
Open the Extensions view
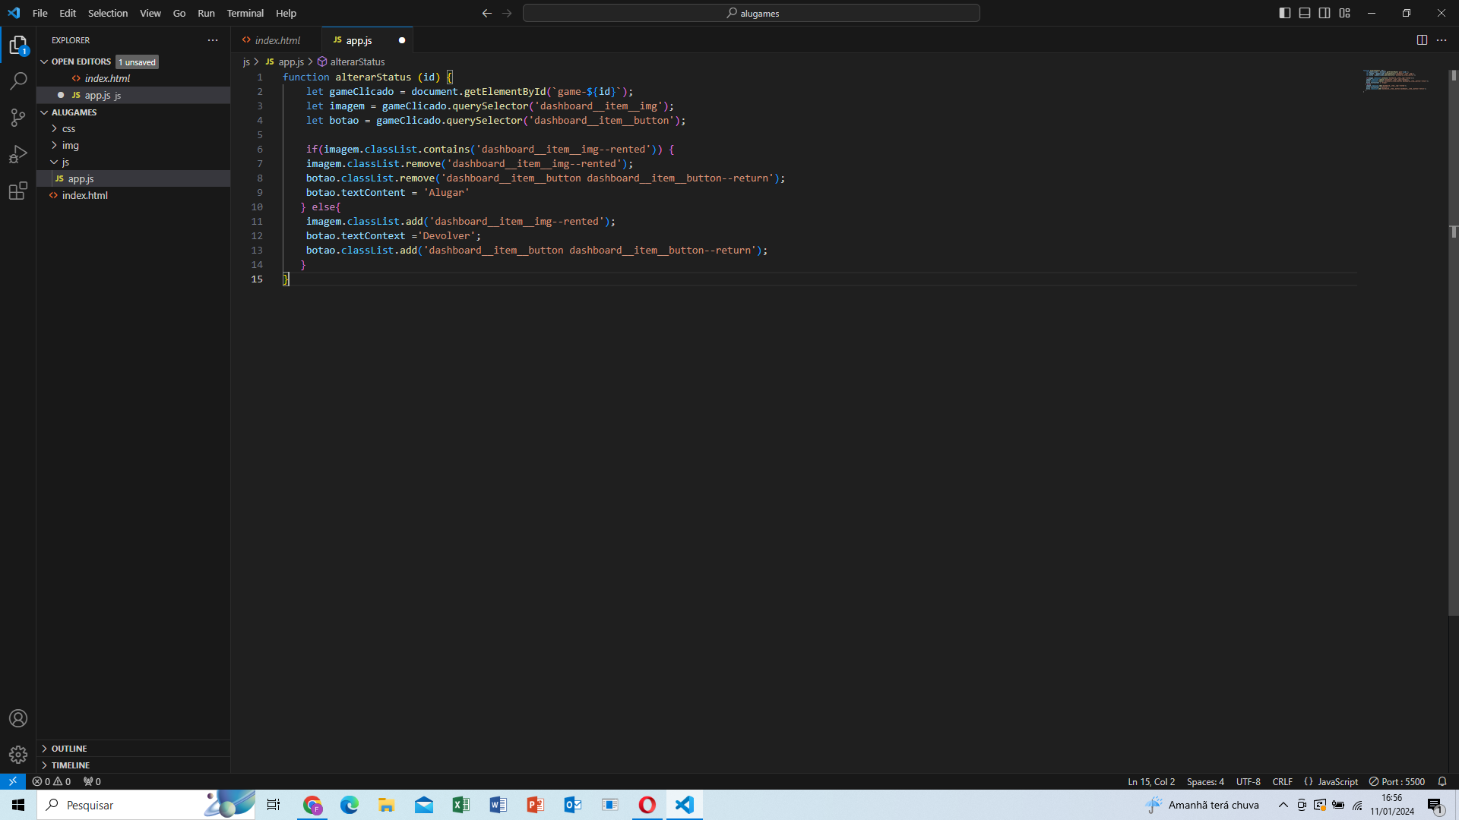tap(18, 191)
